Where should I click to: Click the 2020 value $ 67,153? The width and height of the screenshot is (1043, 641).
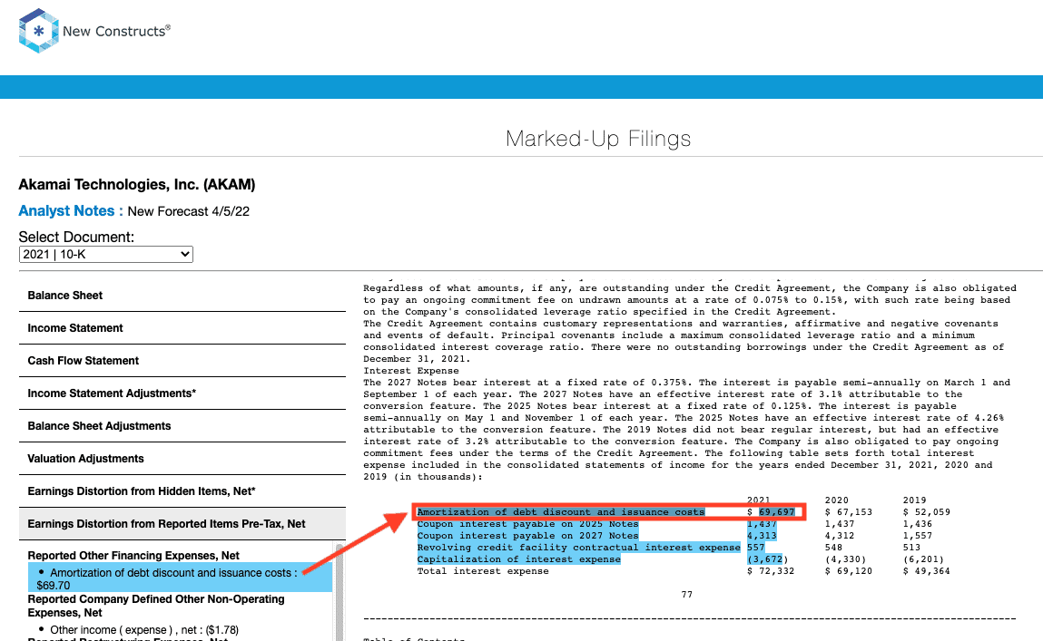[x=848, y=512]
